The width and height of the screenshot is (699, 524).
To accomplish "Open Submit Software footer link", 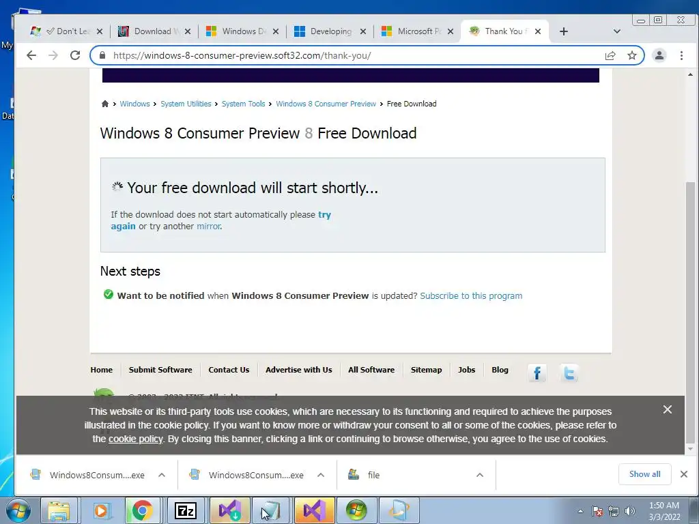I will 160,370.
